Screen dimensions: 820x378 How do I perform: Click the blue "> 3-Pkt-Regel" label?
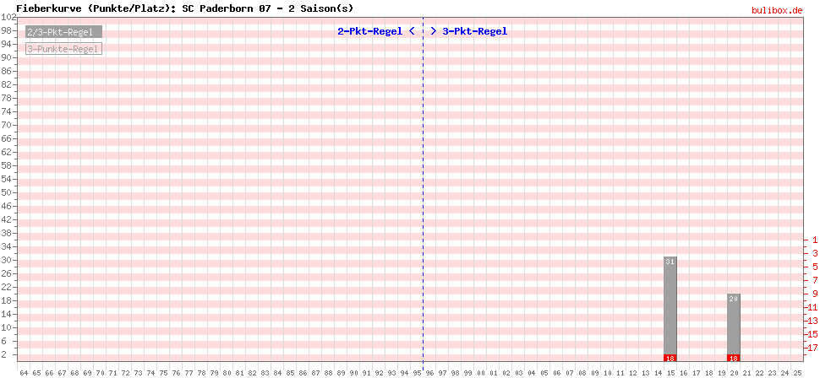pos(468,31)
